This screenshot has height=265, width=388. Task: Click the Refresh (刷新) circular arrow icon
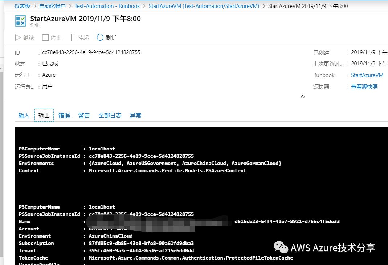[x=100, y=37]
